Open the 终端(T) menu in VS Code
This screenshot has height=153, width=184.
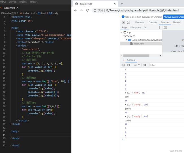pos(23,2)
